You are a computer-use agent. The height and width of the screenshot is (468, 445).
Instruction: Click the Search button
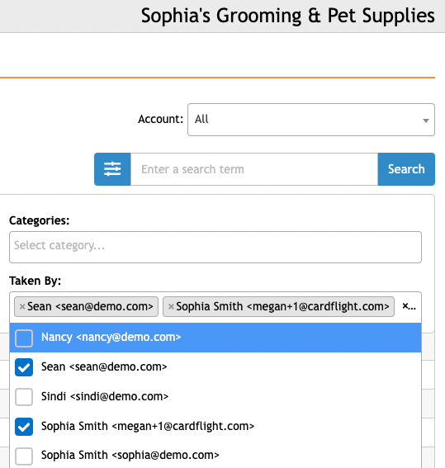[406, 169]
